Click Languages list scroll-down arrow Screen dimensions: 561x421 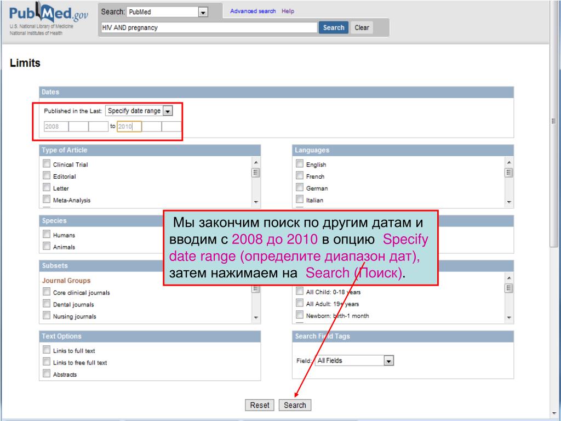pyautogui.click(x=509, y=202)
